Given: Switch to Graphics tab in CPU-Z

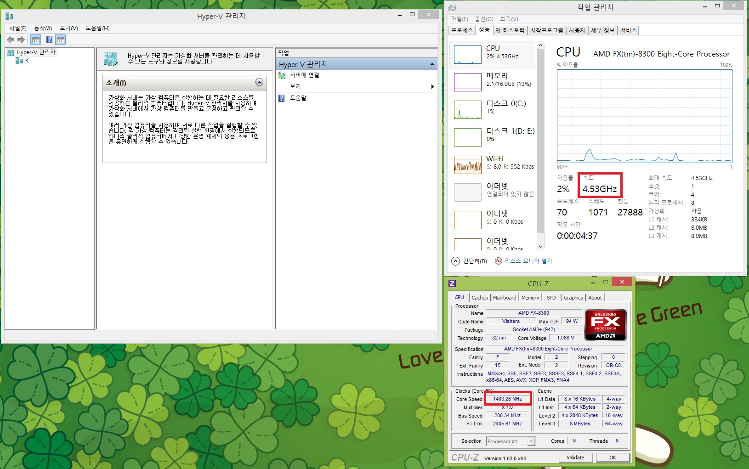Looking at the screenshot, I should point(573,298).
